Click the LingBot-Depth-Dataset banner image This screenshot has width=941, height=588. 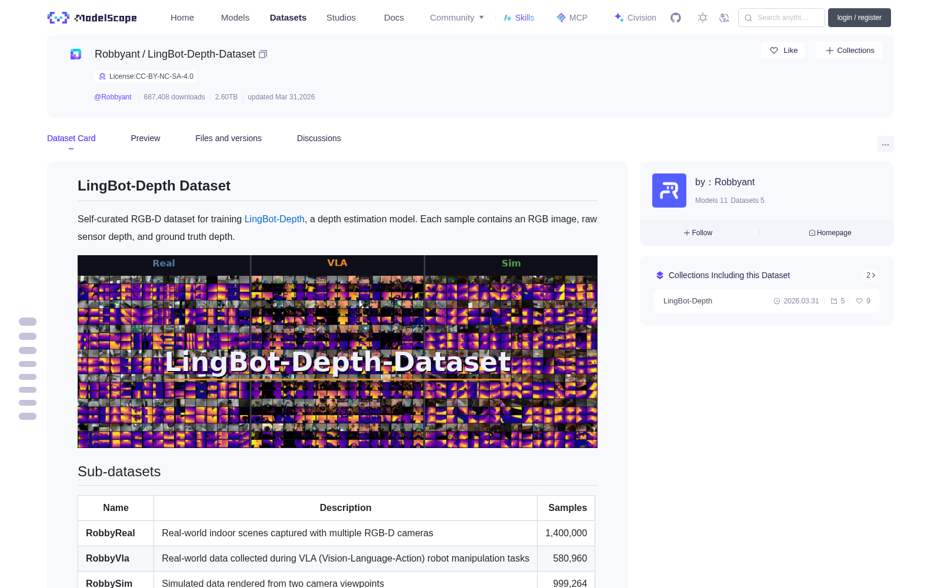click(x=338, y=352)
